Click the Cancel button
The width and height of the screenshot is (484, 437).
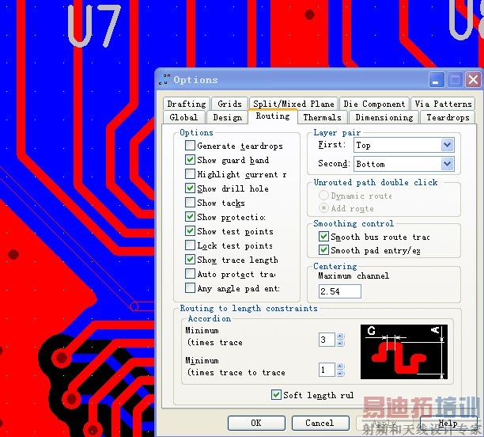tap(320, 423)
